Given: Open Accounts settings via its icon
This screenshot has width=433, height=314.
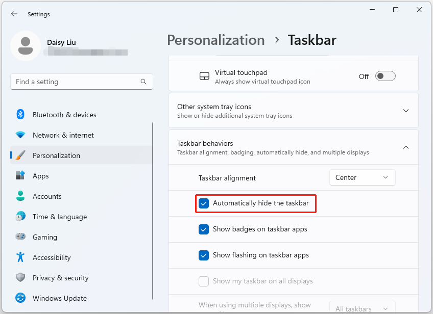Looking at the screenshot, I should [20, 196].
